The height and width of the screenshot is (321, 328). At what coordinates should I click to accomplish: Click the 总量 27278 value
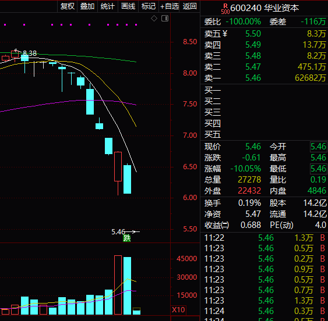(x=249, y=180)
